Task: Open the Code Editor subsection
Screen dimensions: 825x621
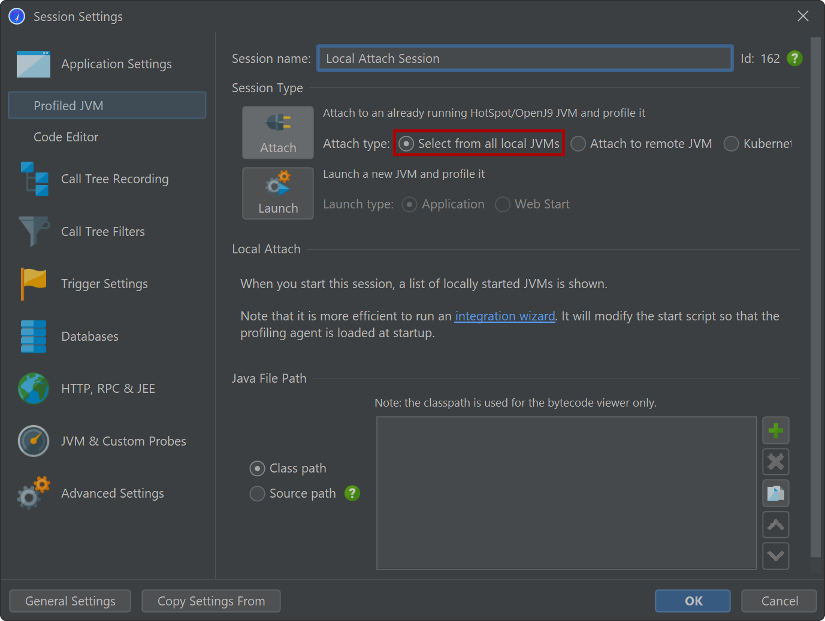Action: [66, 137]
